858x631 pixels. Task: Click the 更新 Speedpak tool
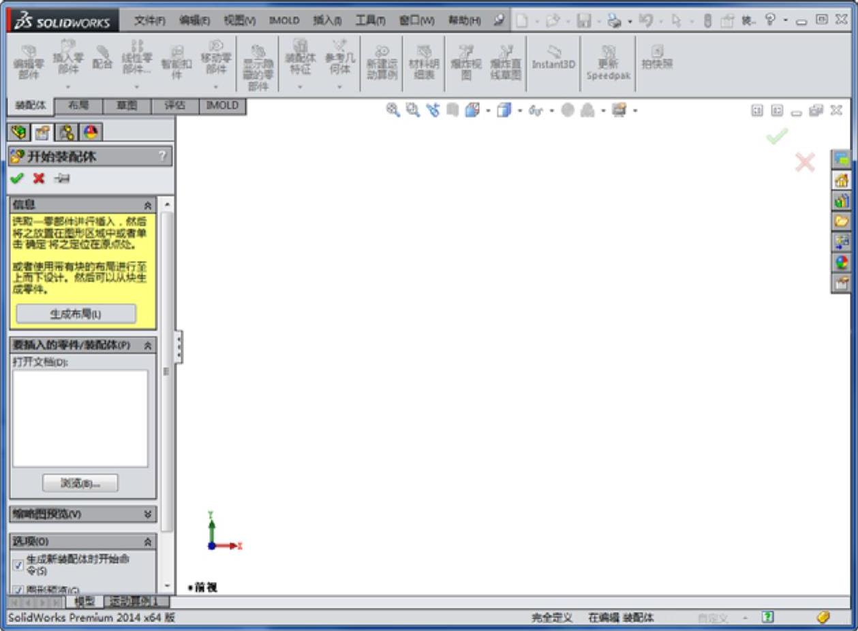point(609,63)
